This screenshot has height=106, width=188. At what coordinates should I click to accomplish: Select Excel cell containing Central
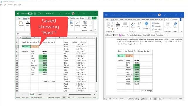coord(35,47)
